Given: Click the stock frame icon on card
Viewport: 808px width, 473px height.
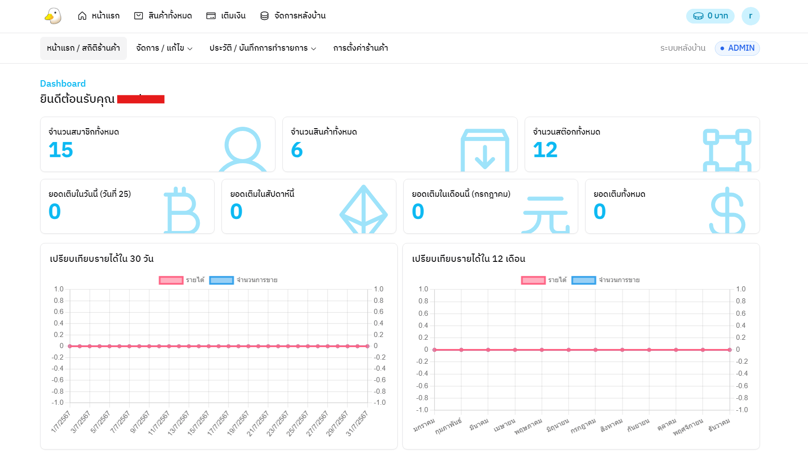Looking at the screenshot, I should 727,150.
